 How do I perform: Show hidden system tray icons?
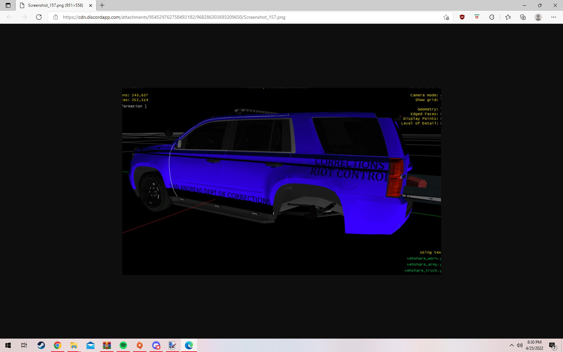coord(511,345)
